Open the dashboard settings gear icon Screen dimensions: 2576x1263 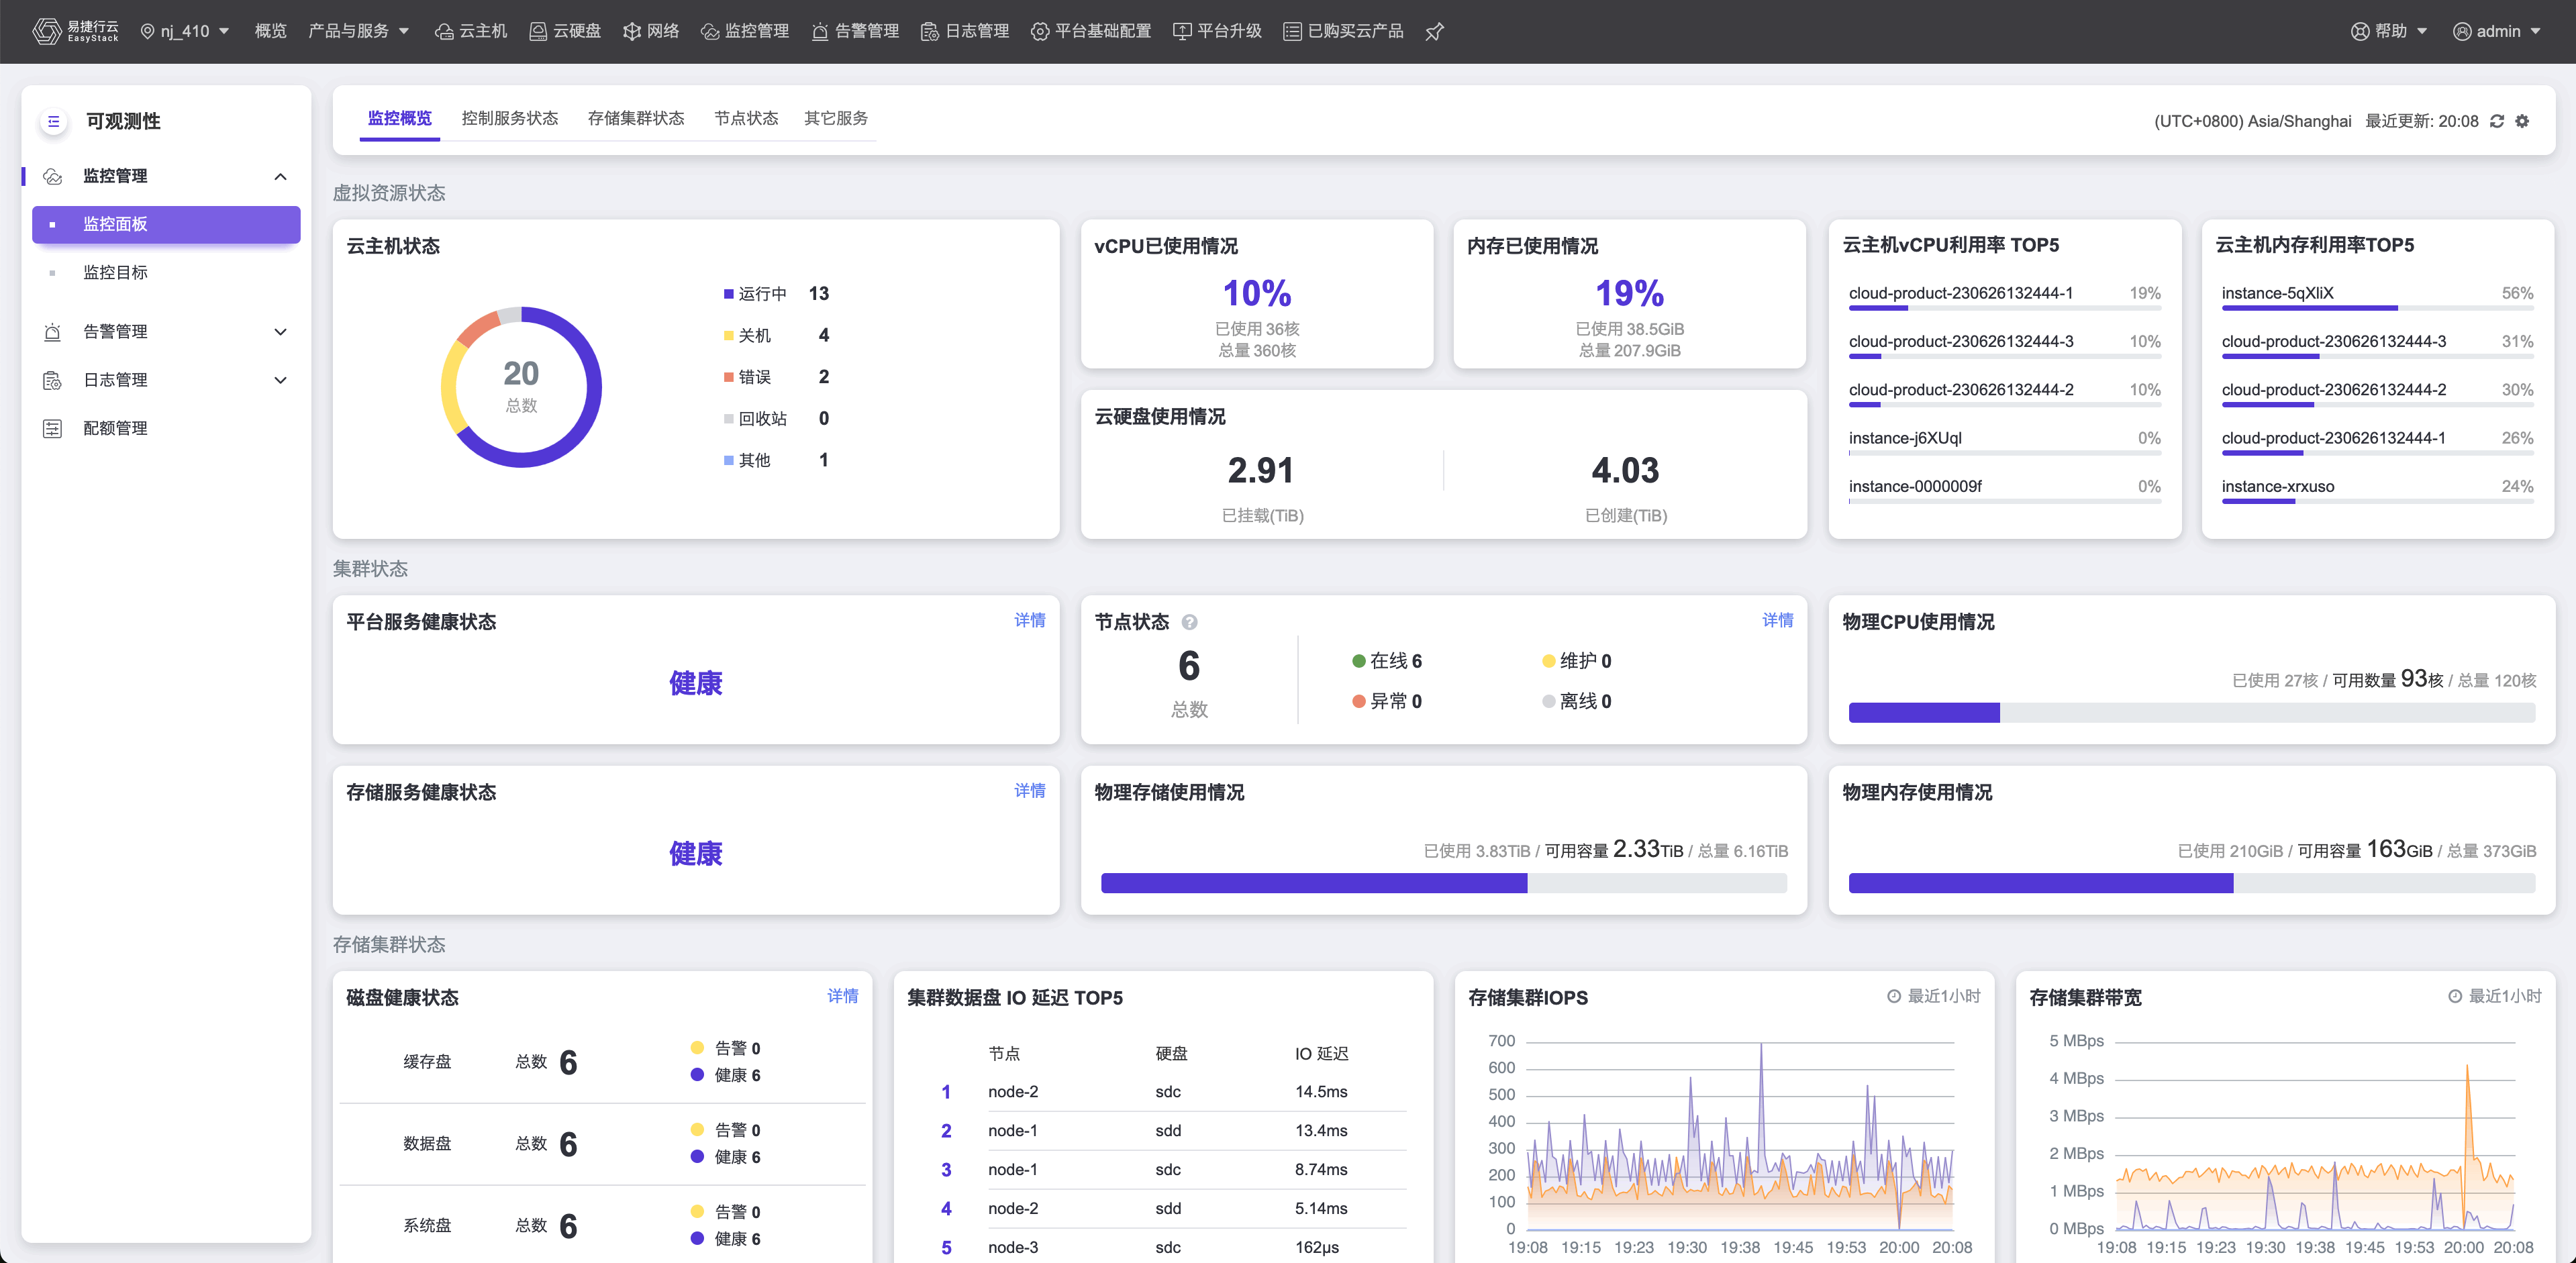point(2522,121)
